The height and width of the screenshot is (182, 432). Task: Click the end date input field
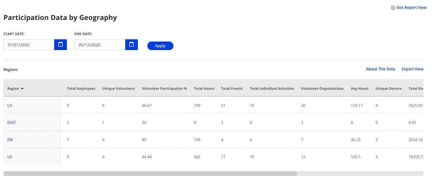(x=100, y=45)
